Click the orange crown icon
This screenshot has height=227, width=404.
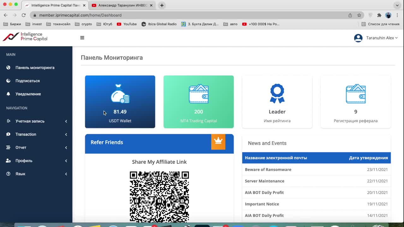[x=218, y=142]
